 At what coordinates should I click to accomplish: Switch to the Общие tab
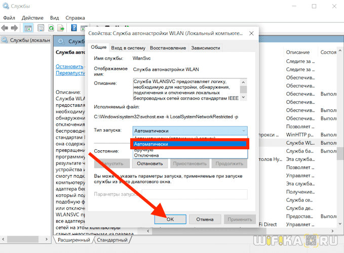99,48
